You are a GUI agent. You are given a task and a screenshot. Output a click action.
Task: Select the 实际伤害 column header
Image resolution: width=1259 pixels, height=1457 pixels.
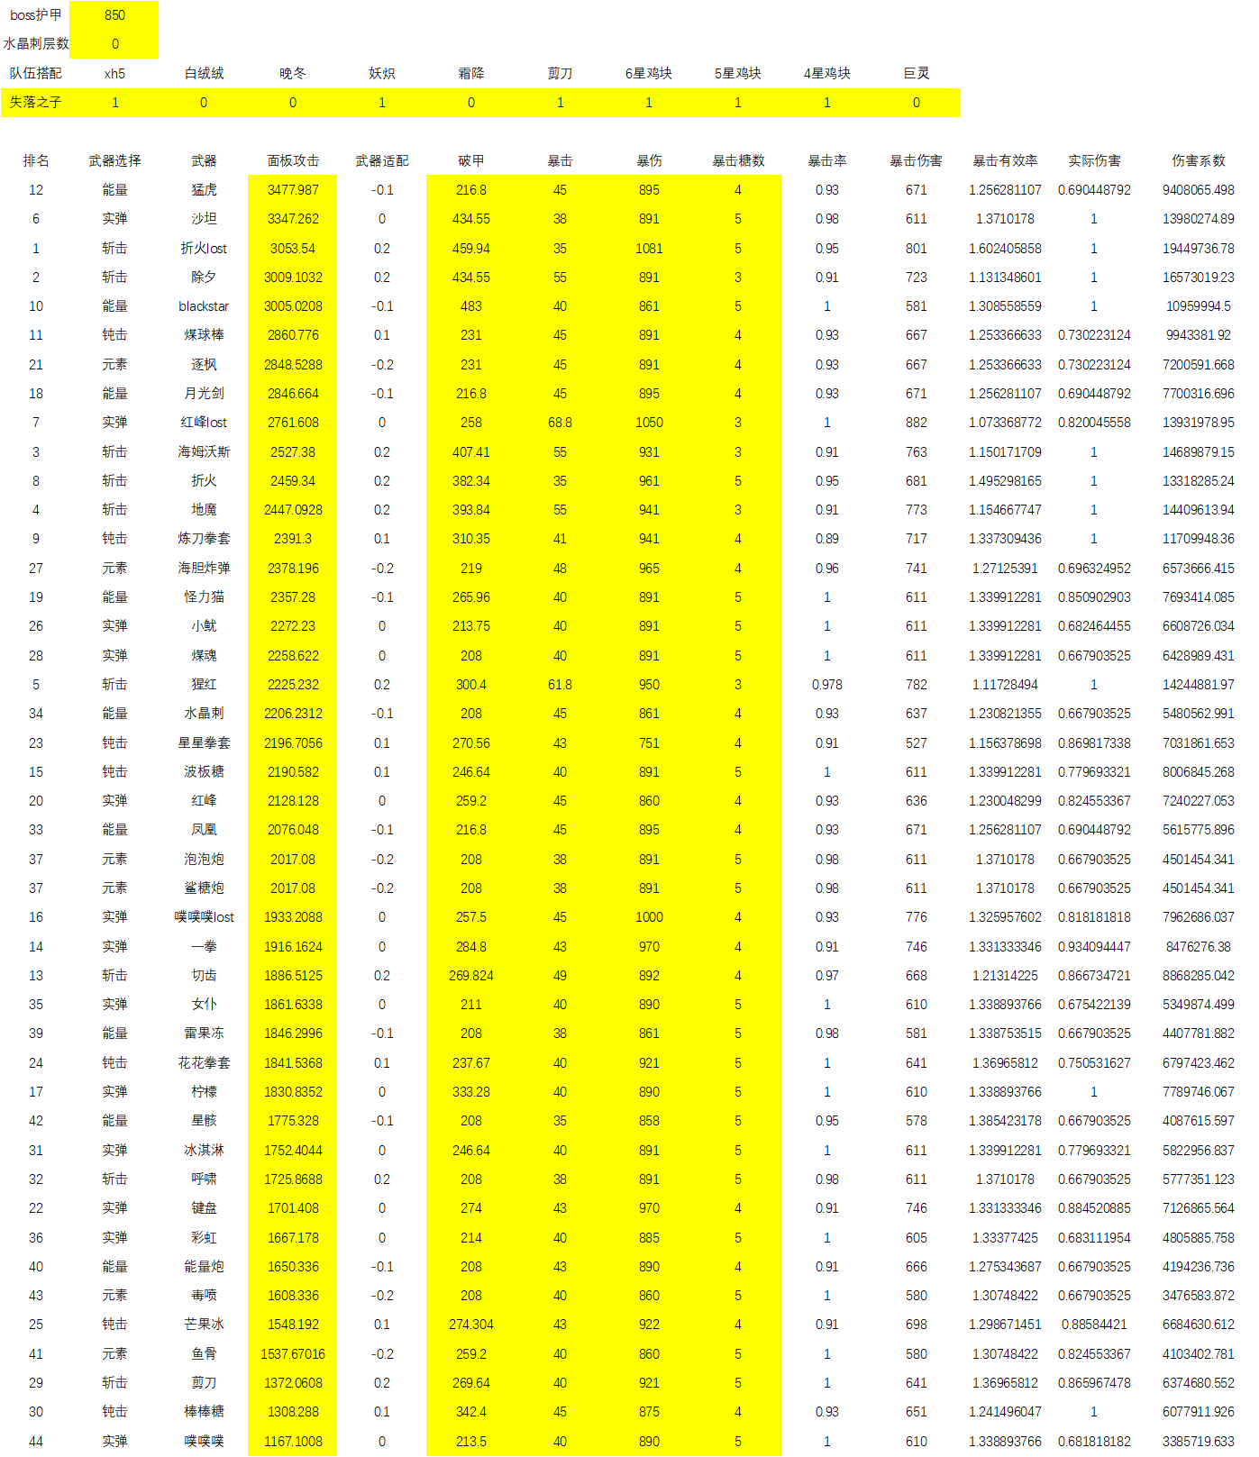click(x=1094, y=161)
